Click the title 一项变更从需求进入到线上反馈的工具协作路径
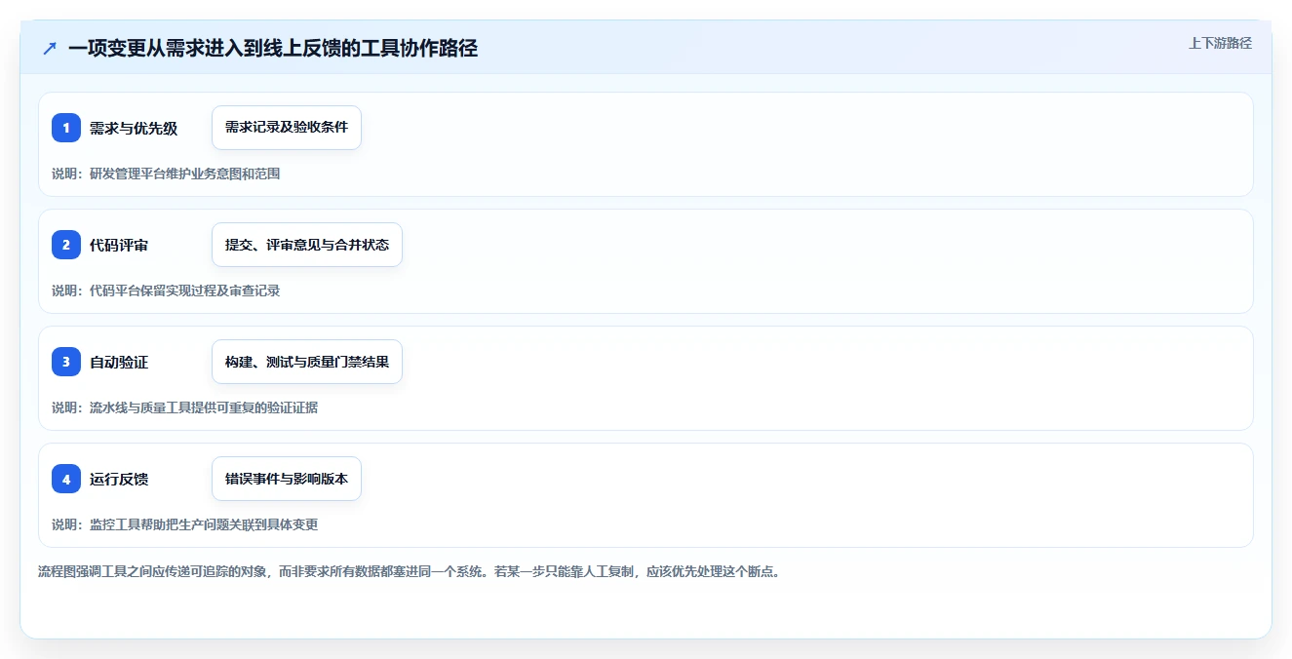The width and height of the screenshot is (1292, 659). 273,48
